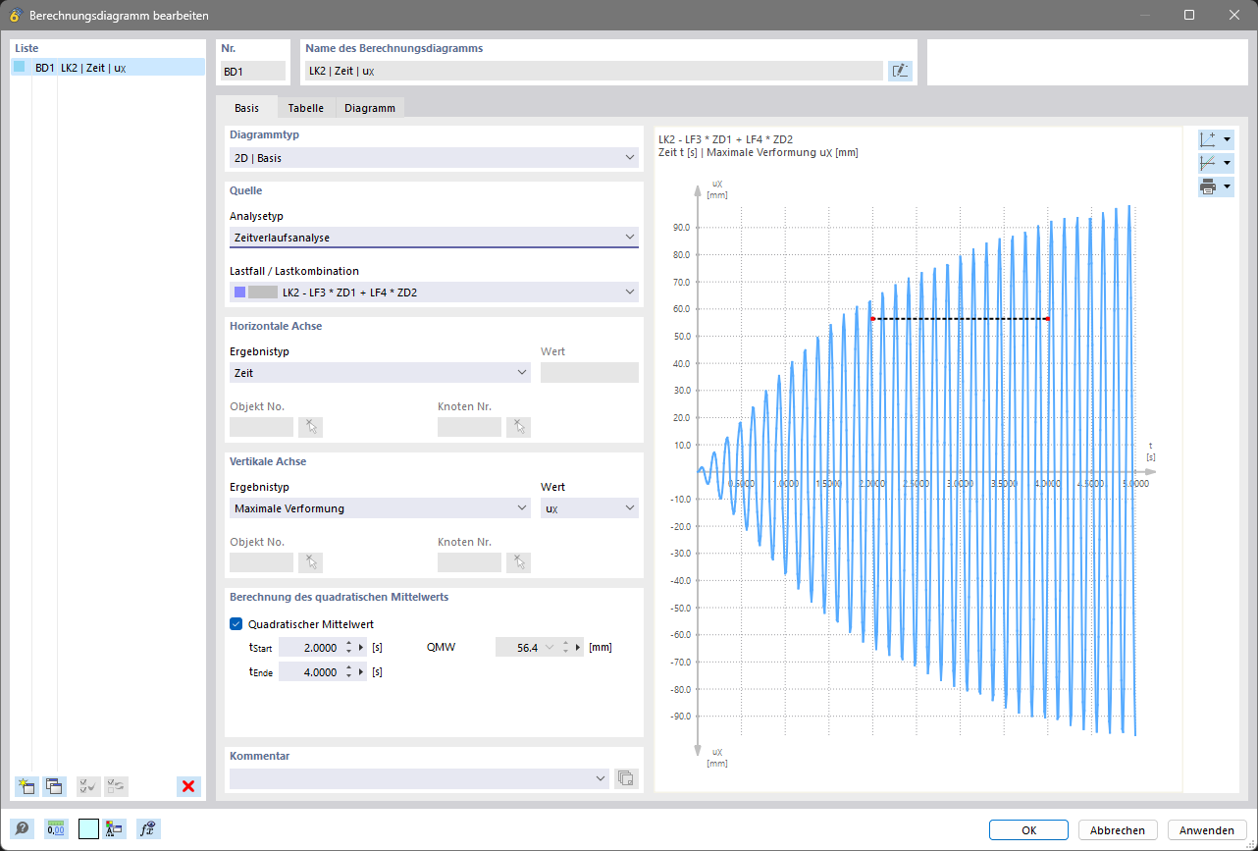The width and height of the screenshot is (1258, 851).
Task: Click the Abbrechen button
Action: pyautogui.click(x=1118, y=829)
